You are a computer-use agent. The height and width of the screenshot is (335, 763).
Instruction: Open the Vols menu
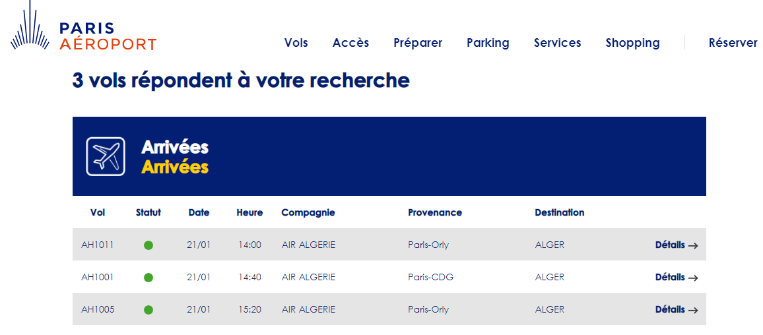tap(296, 43)
